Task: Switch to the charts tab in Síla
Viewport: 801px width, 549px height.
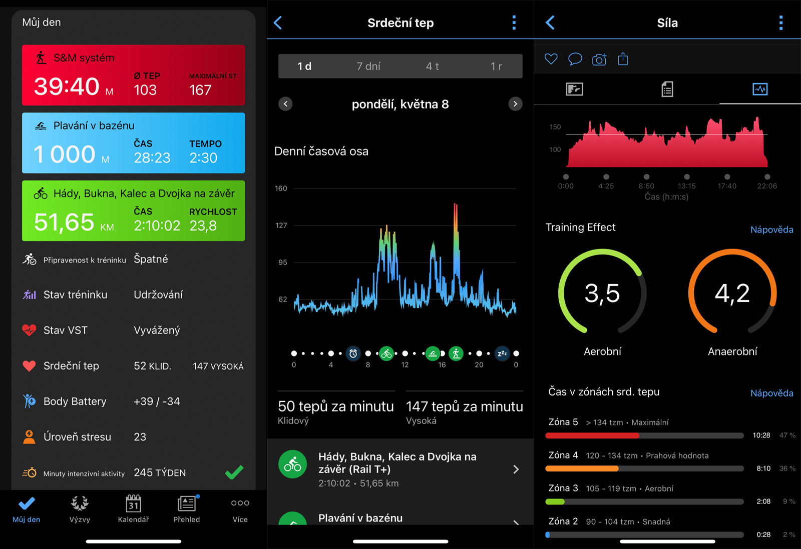Action: pyautogui.click(x=760, y=89)
